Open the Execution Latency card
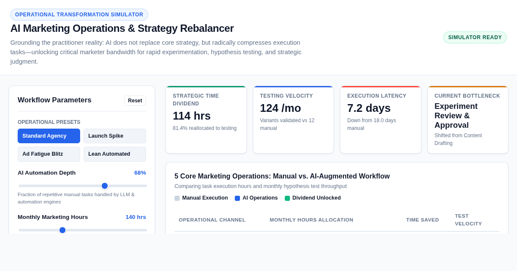517x271 pixels. (380, 120)
